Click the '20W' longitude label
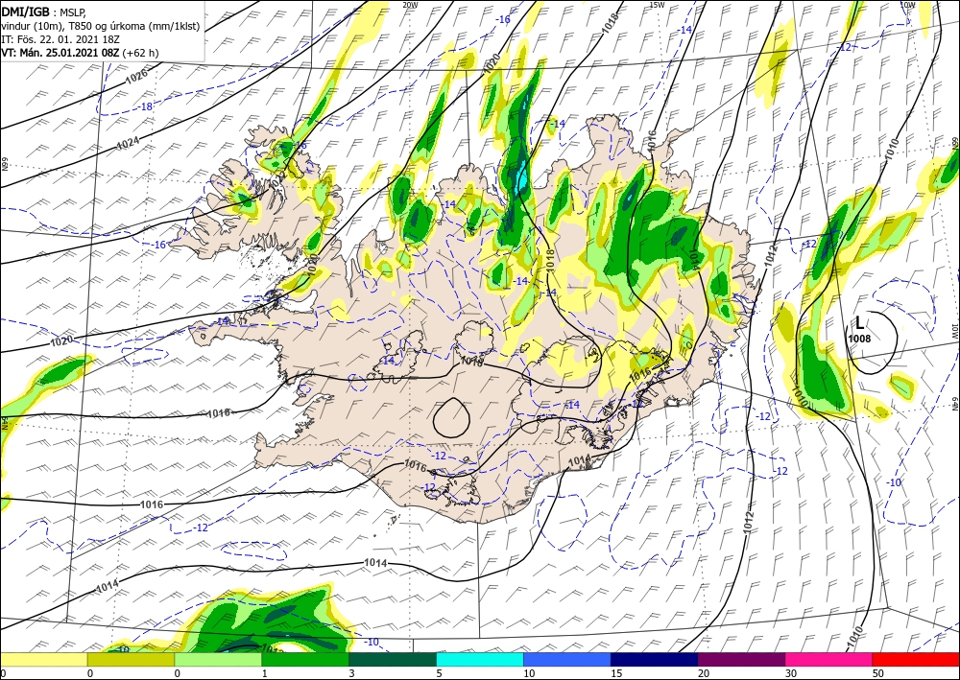Viewport: 960px width, 680px height. pyautogui.click(x=410, y=5)
